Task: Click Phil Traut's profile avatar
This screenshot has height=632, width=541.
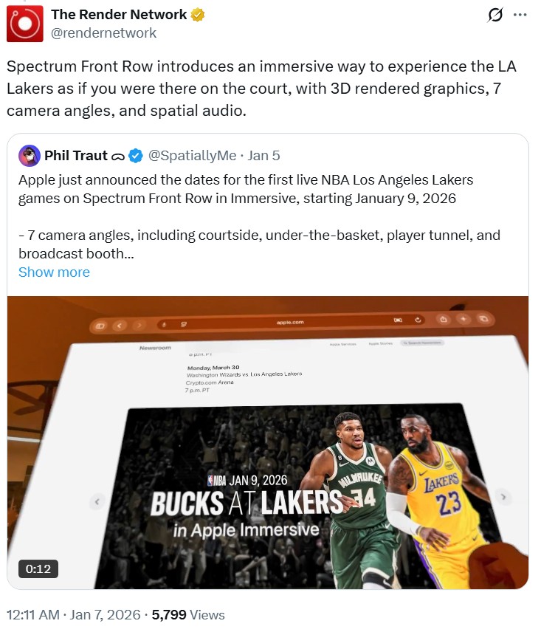Action: pos(29,156)
